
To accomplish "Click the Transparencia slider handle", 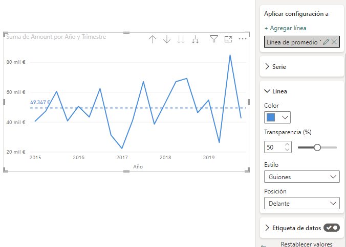I will tap(317, 147).
